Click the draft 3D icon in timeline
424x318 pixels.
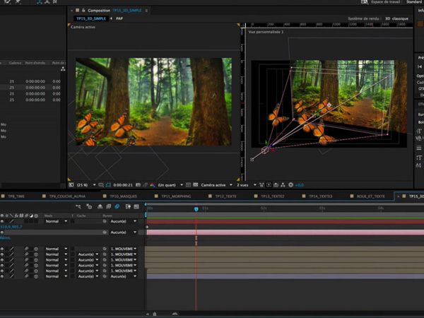click(x=89, y=206)
